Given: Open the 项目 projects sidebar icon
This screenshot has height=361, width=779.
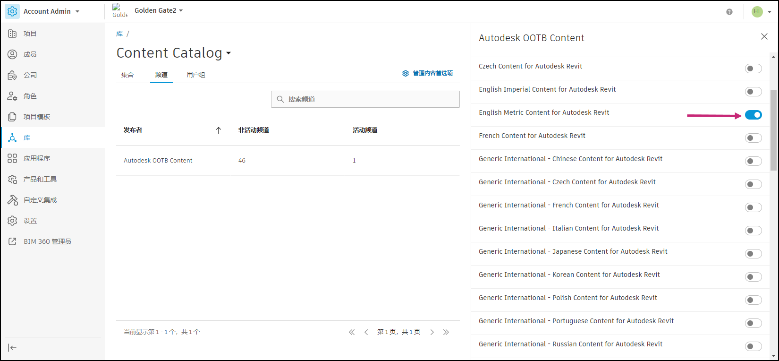Looking at the screenshot, I should 12,34.
